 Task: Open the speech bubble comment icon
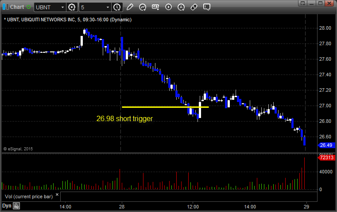[207, 7]
